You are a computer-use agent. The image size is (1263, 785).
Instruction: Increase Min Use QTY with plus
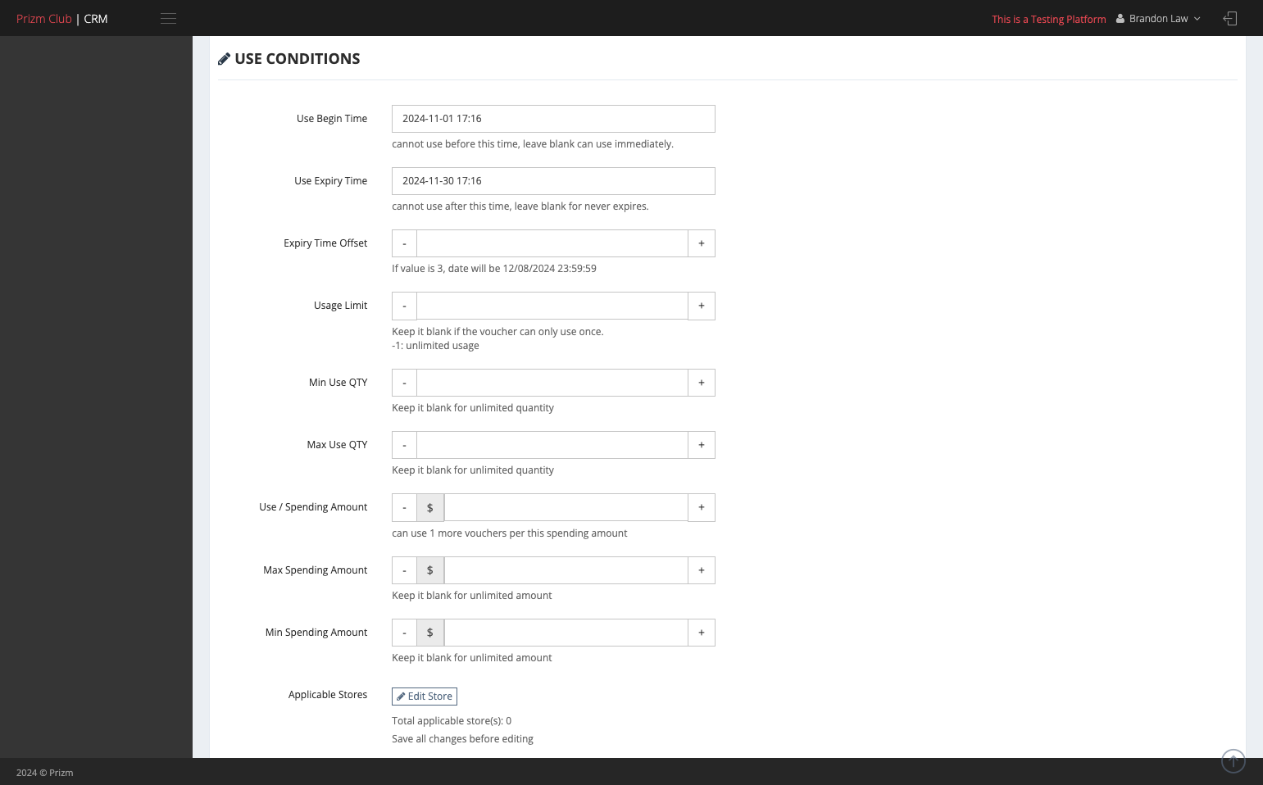coord(702,383)
